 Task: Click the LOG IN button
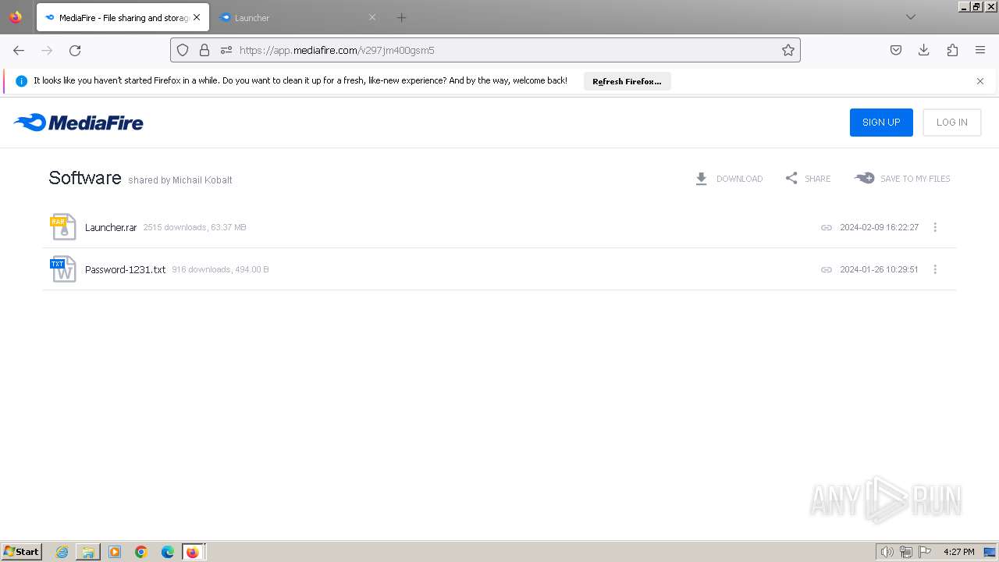(x=951, y=123)
